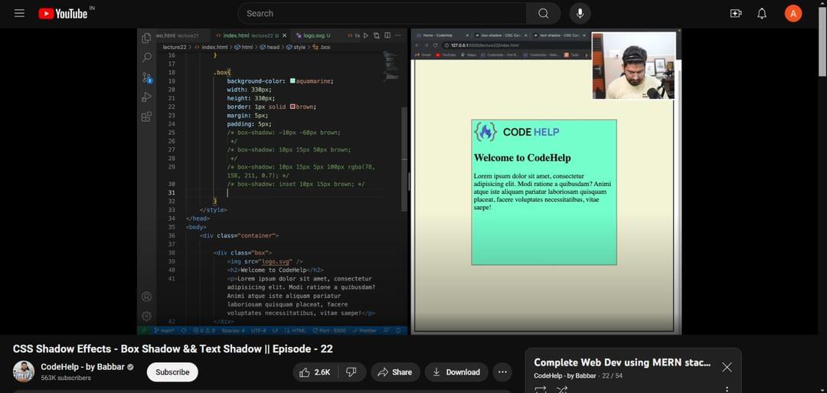The width and height of the screenshot is (827, 393).
Task: Toggle playlist shuffle icon
Action: click(562, 390)
